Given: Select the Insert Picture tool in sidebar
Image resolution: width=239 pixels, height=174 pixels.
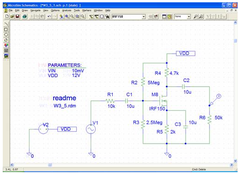Looking at the screenshot, I should (6, 56).
